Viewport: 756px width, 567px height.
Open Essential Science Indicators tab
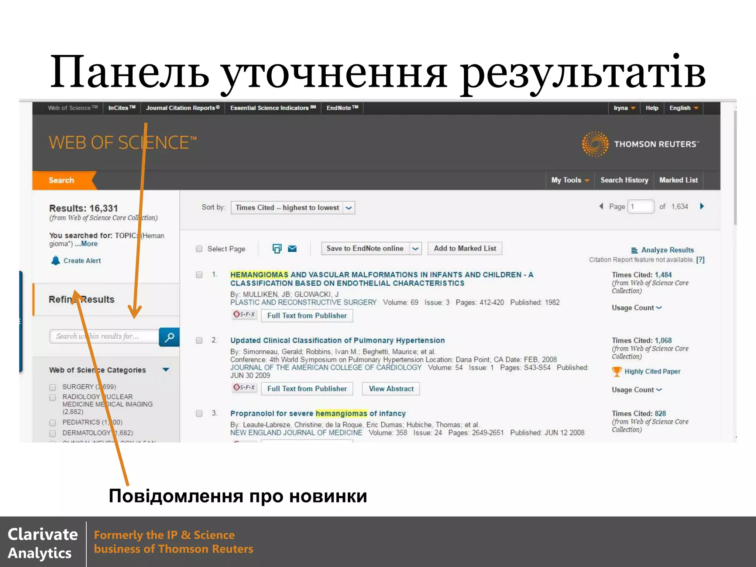[x=273, y=108]
